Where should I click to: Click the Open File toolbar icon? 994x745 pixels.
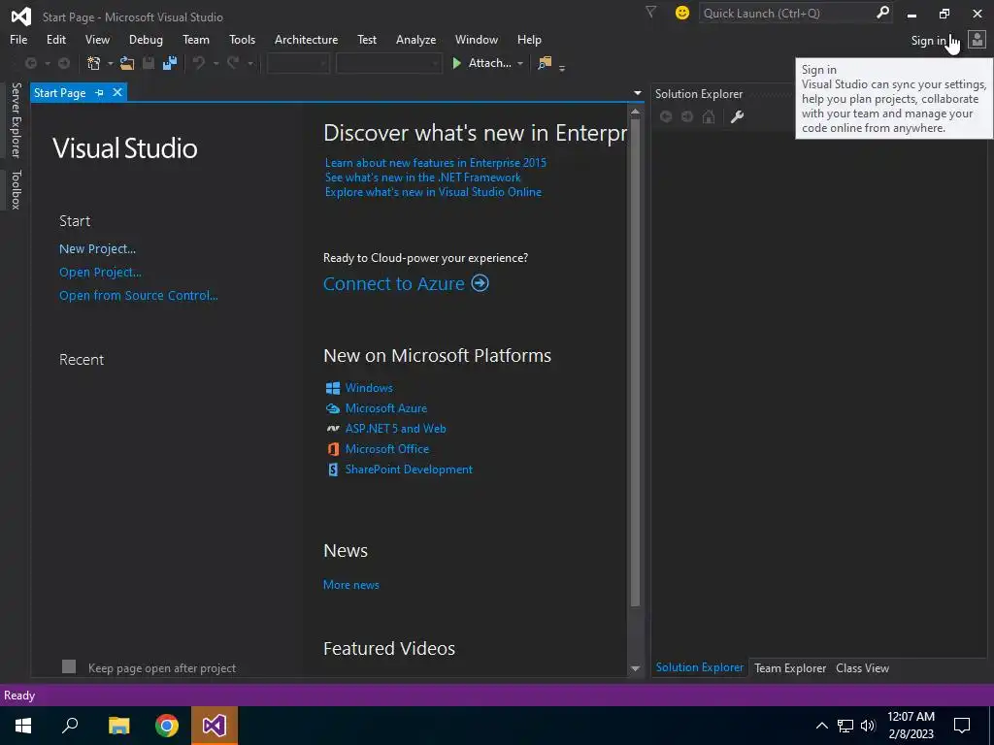127,63
